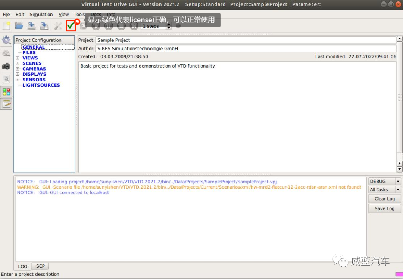Click the Project Configuration header
The image size is (403, 279).
(44, 40)
